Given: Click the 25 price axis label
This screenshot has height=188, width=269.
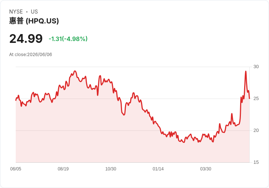Looking at the screenshot, I should point(256,99).
